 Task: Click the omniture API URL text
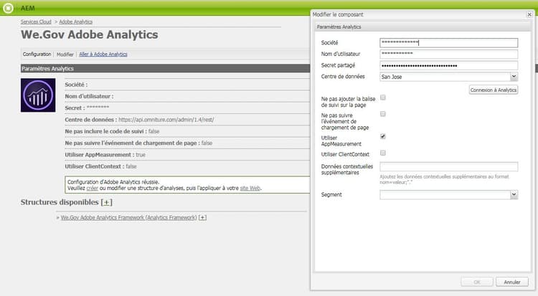166,120
